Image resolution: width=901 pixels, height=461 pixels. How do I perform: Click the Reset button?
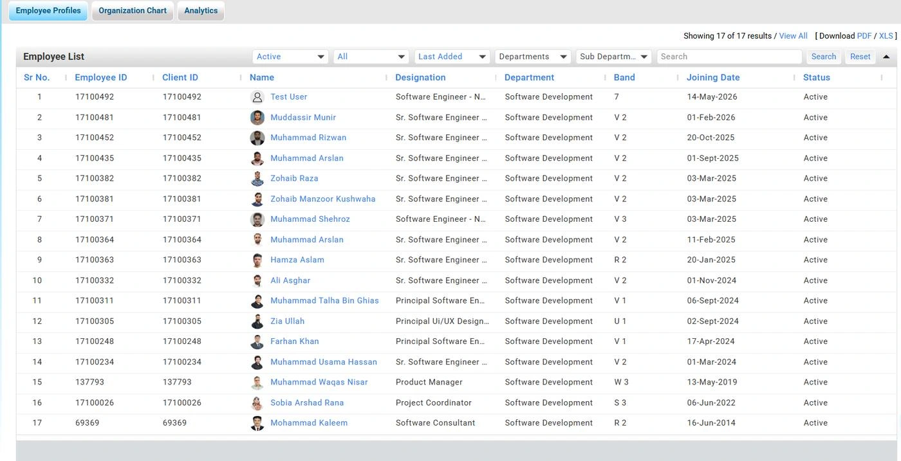[x=860, y=57]
